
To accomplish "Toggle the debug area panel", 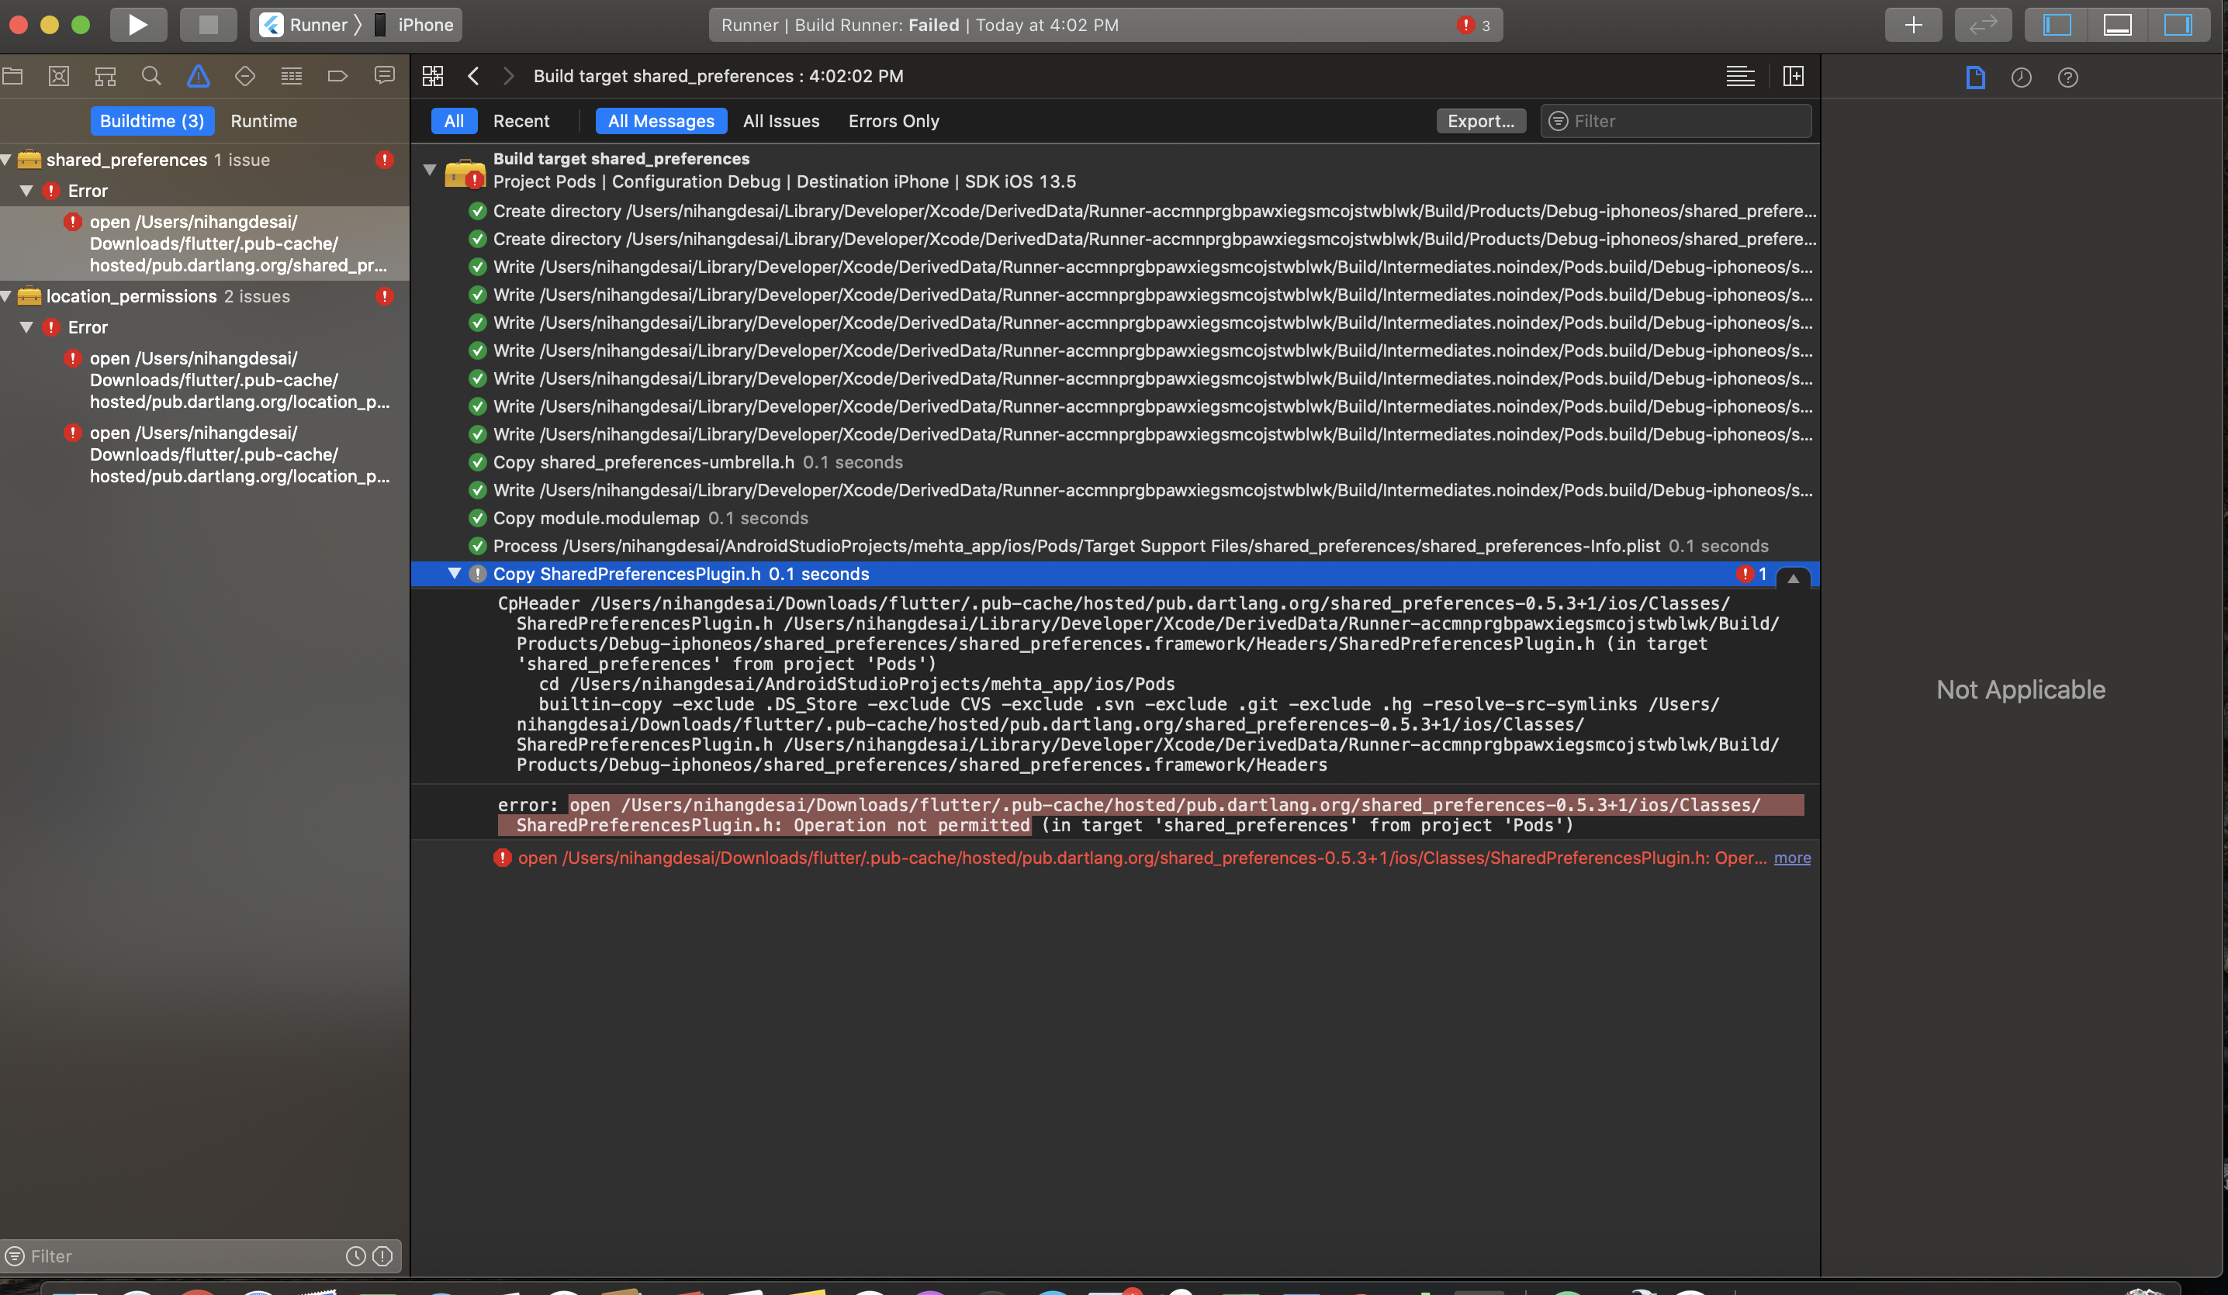I will click(2116, 25).
